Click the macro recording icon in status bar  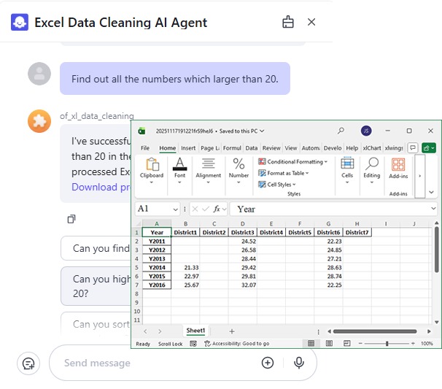[x=193, y=344]
